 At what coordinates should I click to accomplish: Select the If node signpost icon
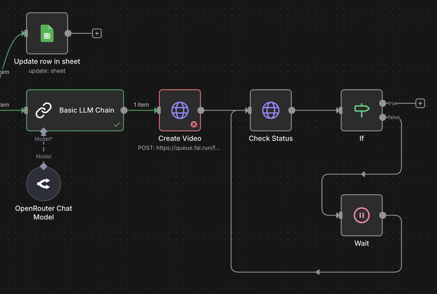[x=362, y=110]
